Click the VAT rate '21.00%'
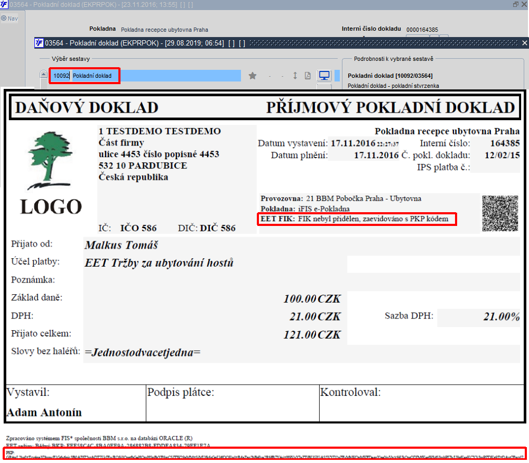529x463 pixels. [502, 316]
